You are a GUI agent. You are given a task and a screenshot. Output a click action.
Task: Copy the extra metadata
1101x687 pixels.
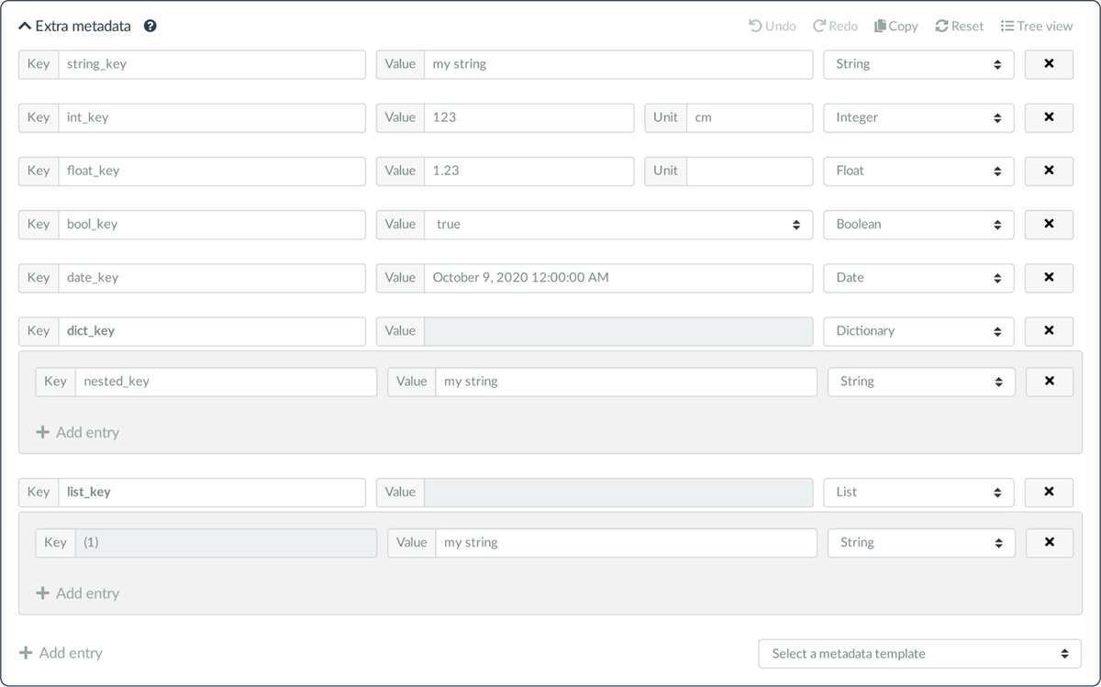click(896, 26)
